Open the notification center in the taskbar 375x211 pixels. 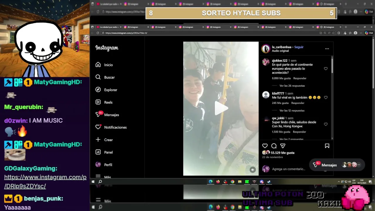[x=370, y=182]
